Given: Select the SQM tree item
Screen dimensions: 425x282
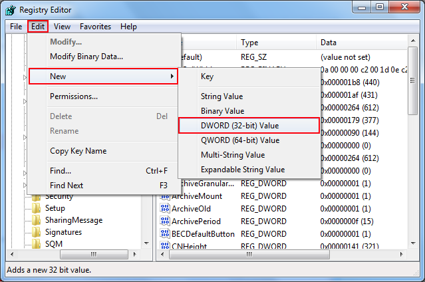Looking at the screenshot, I should coord(54,244).
